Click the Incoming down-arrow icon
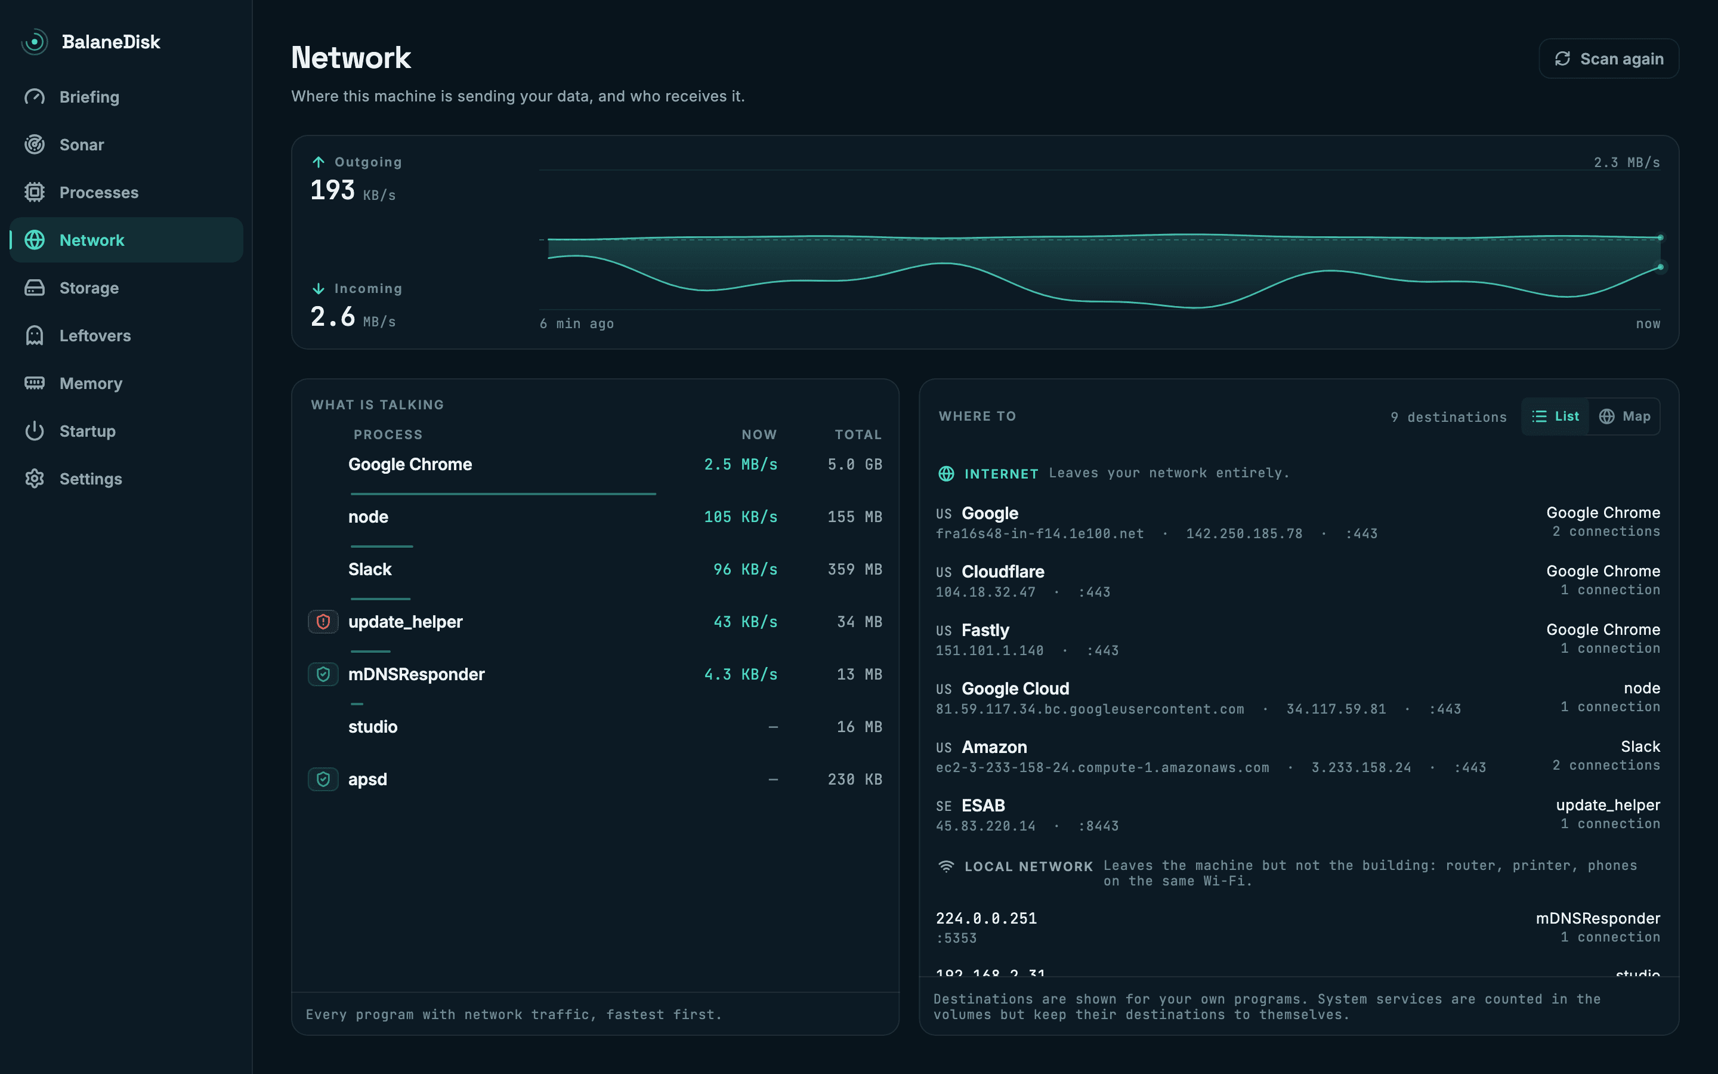The height and width of the screenshot is (1074, 1718). click(318, 288)
